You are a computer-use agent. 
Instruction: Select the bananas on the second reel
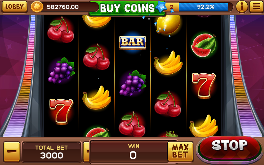click(x=97, y=97)
